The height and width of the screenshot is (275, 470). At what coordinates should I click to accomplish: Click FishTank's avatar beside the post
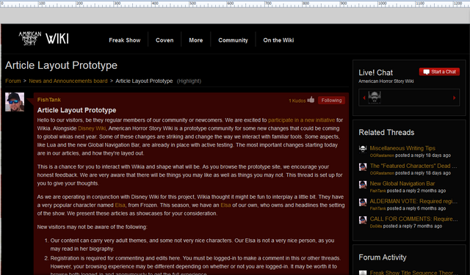coord(15,102)
